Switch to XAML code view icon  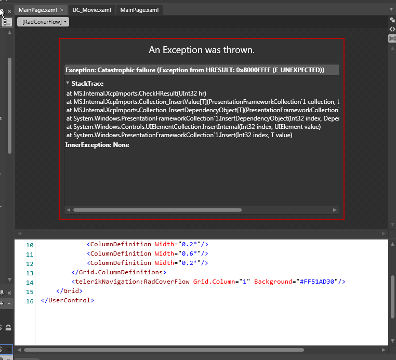coord(392,29)
